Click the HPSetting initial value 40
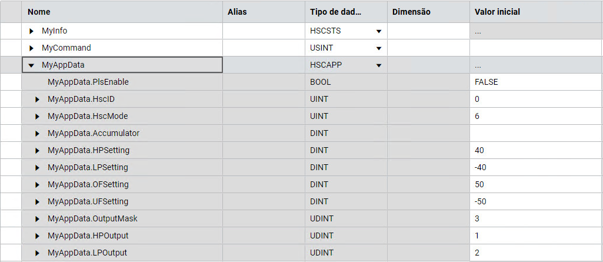603x262 pixels. click(479, 150)
